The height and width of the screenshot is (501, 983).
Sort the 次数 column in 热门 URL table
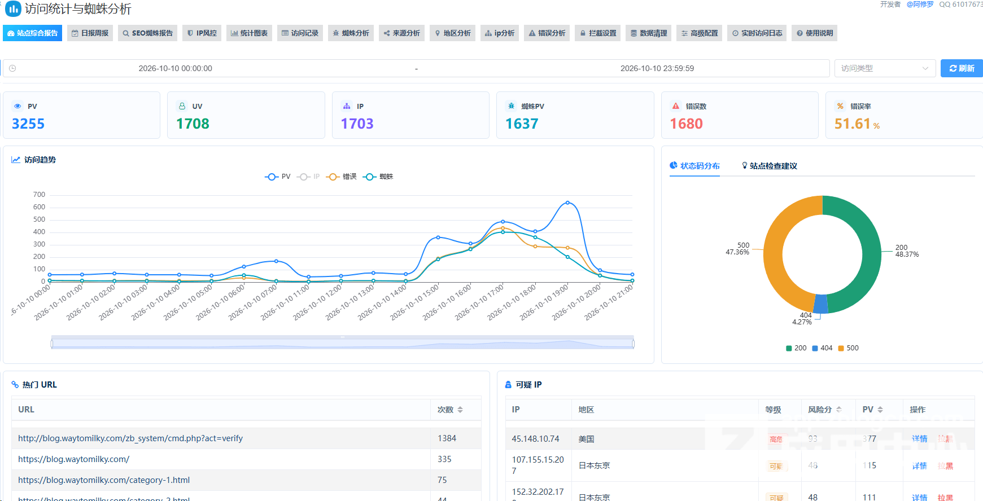(460, 410)
